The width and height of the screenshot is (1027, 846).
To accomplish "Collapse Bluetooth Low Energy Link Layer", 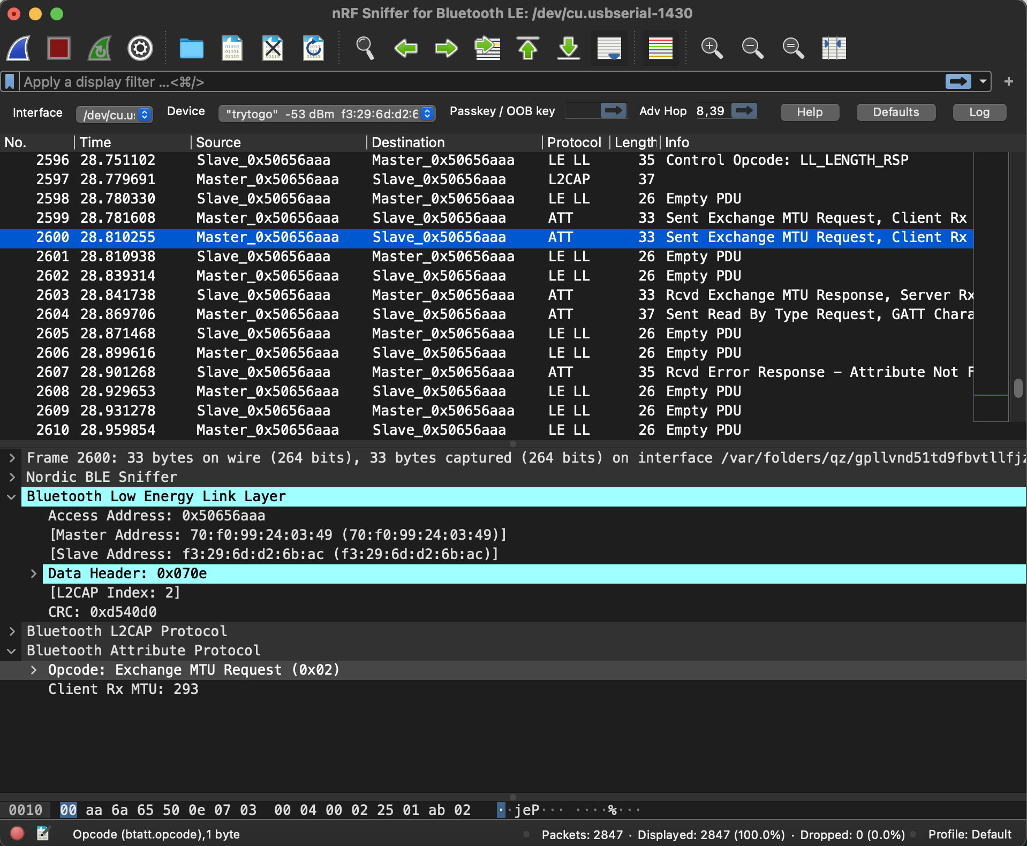I will pos(12,496).
